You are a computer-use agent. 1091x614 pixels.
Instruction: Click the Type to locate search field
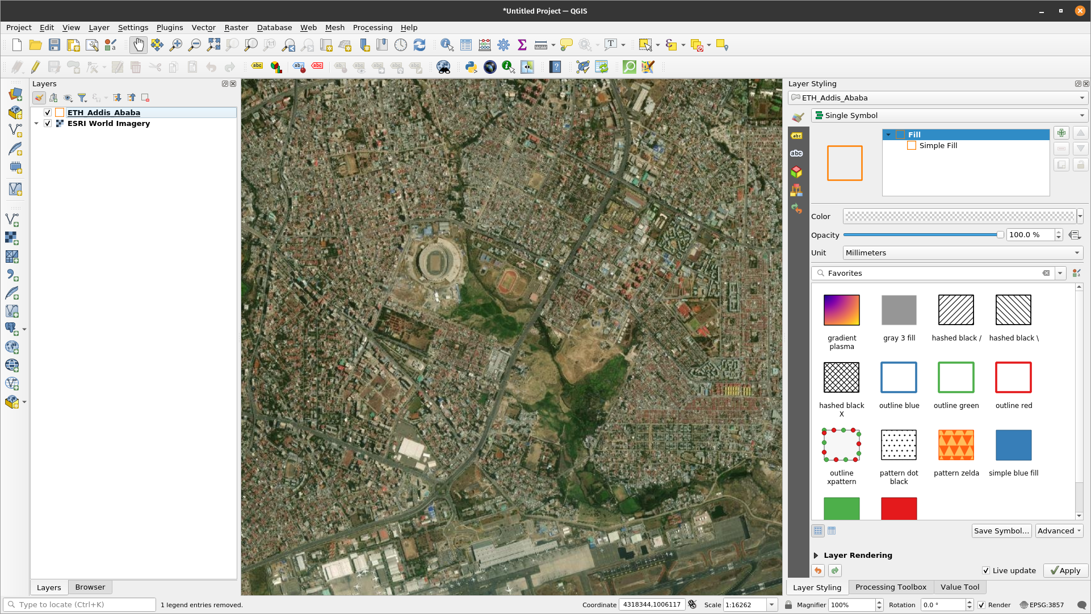(x=79, y=605)
